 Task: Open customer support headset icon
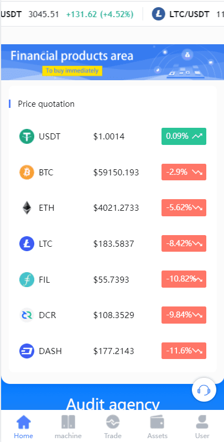[x=204, y=390]
